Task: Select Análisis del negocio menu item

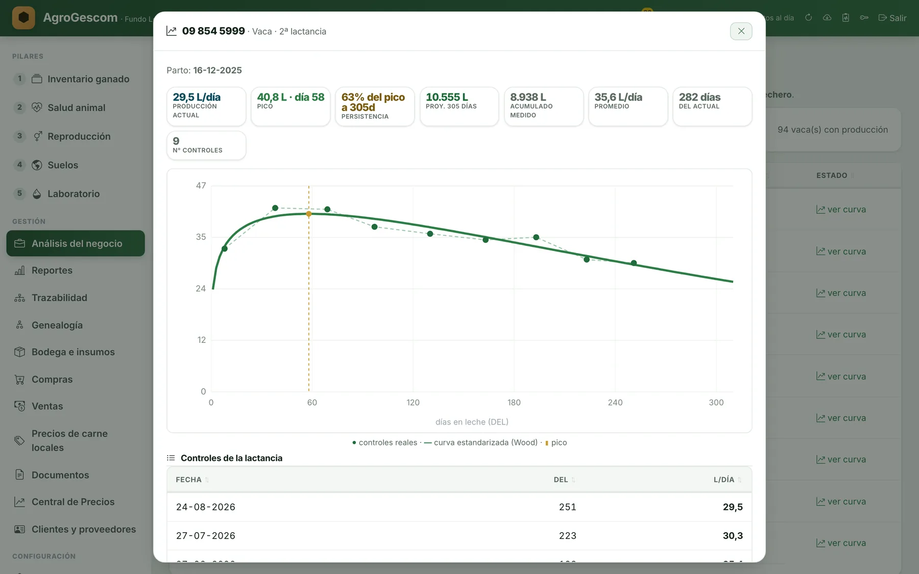Action: pyautogui.click(x=76, y=243)
